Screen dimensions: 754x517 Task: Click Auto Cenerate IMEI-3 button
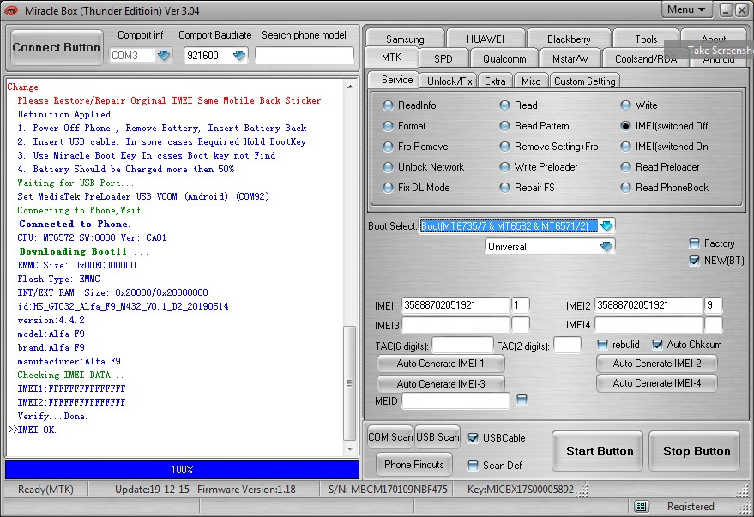[x=440, y=383]
